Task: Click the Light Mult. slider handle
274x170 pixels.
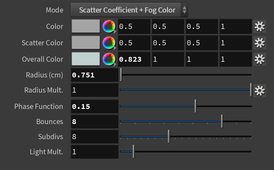Action: [134, 152]
